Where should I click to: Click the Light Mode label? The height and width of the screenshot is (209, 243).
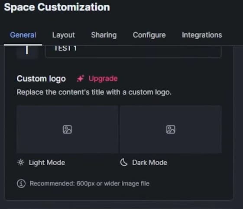click(x=47, y=163)
